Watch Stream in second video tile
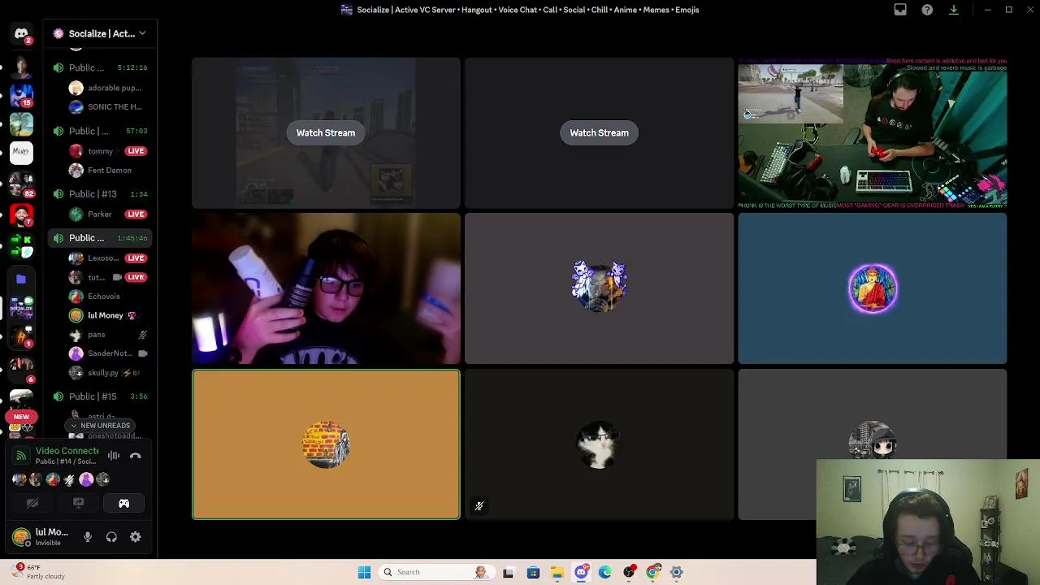The height and width of the screenshot is (585, 1040). tap(599, 132)
